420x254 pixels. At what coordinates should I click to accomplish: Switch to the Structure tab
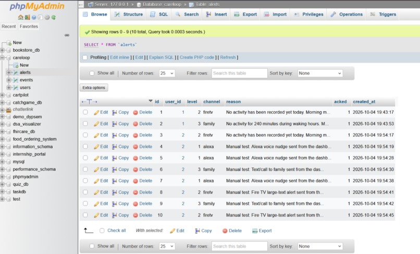pos(129,15)
